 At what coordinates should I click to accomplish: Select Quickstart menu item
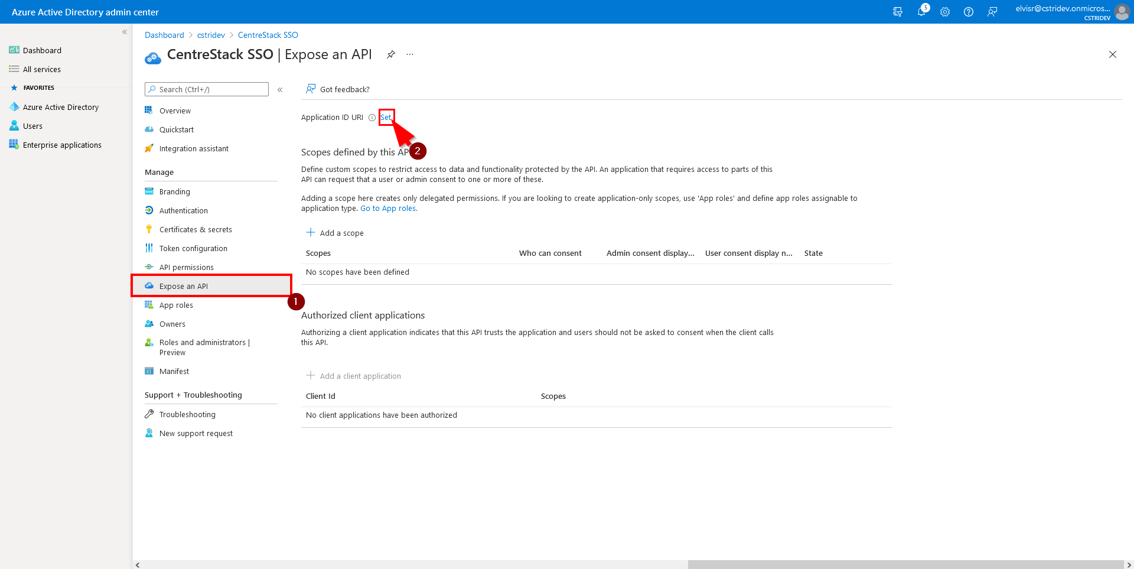(x=176, y=129)
